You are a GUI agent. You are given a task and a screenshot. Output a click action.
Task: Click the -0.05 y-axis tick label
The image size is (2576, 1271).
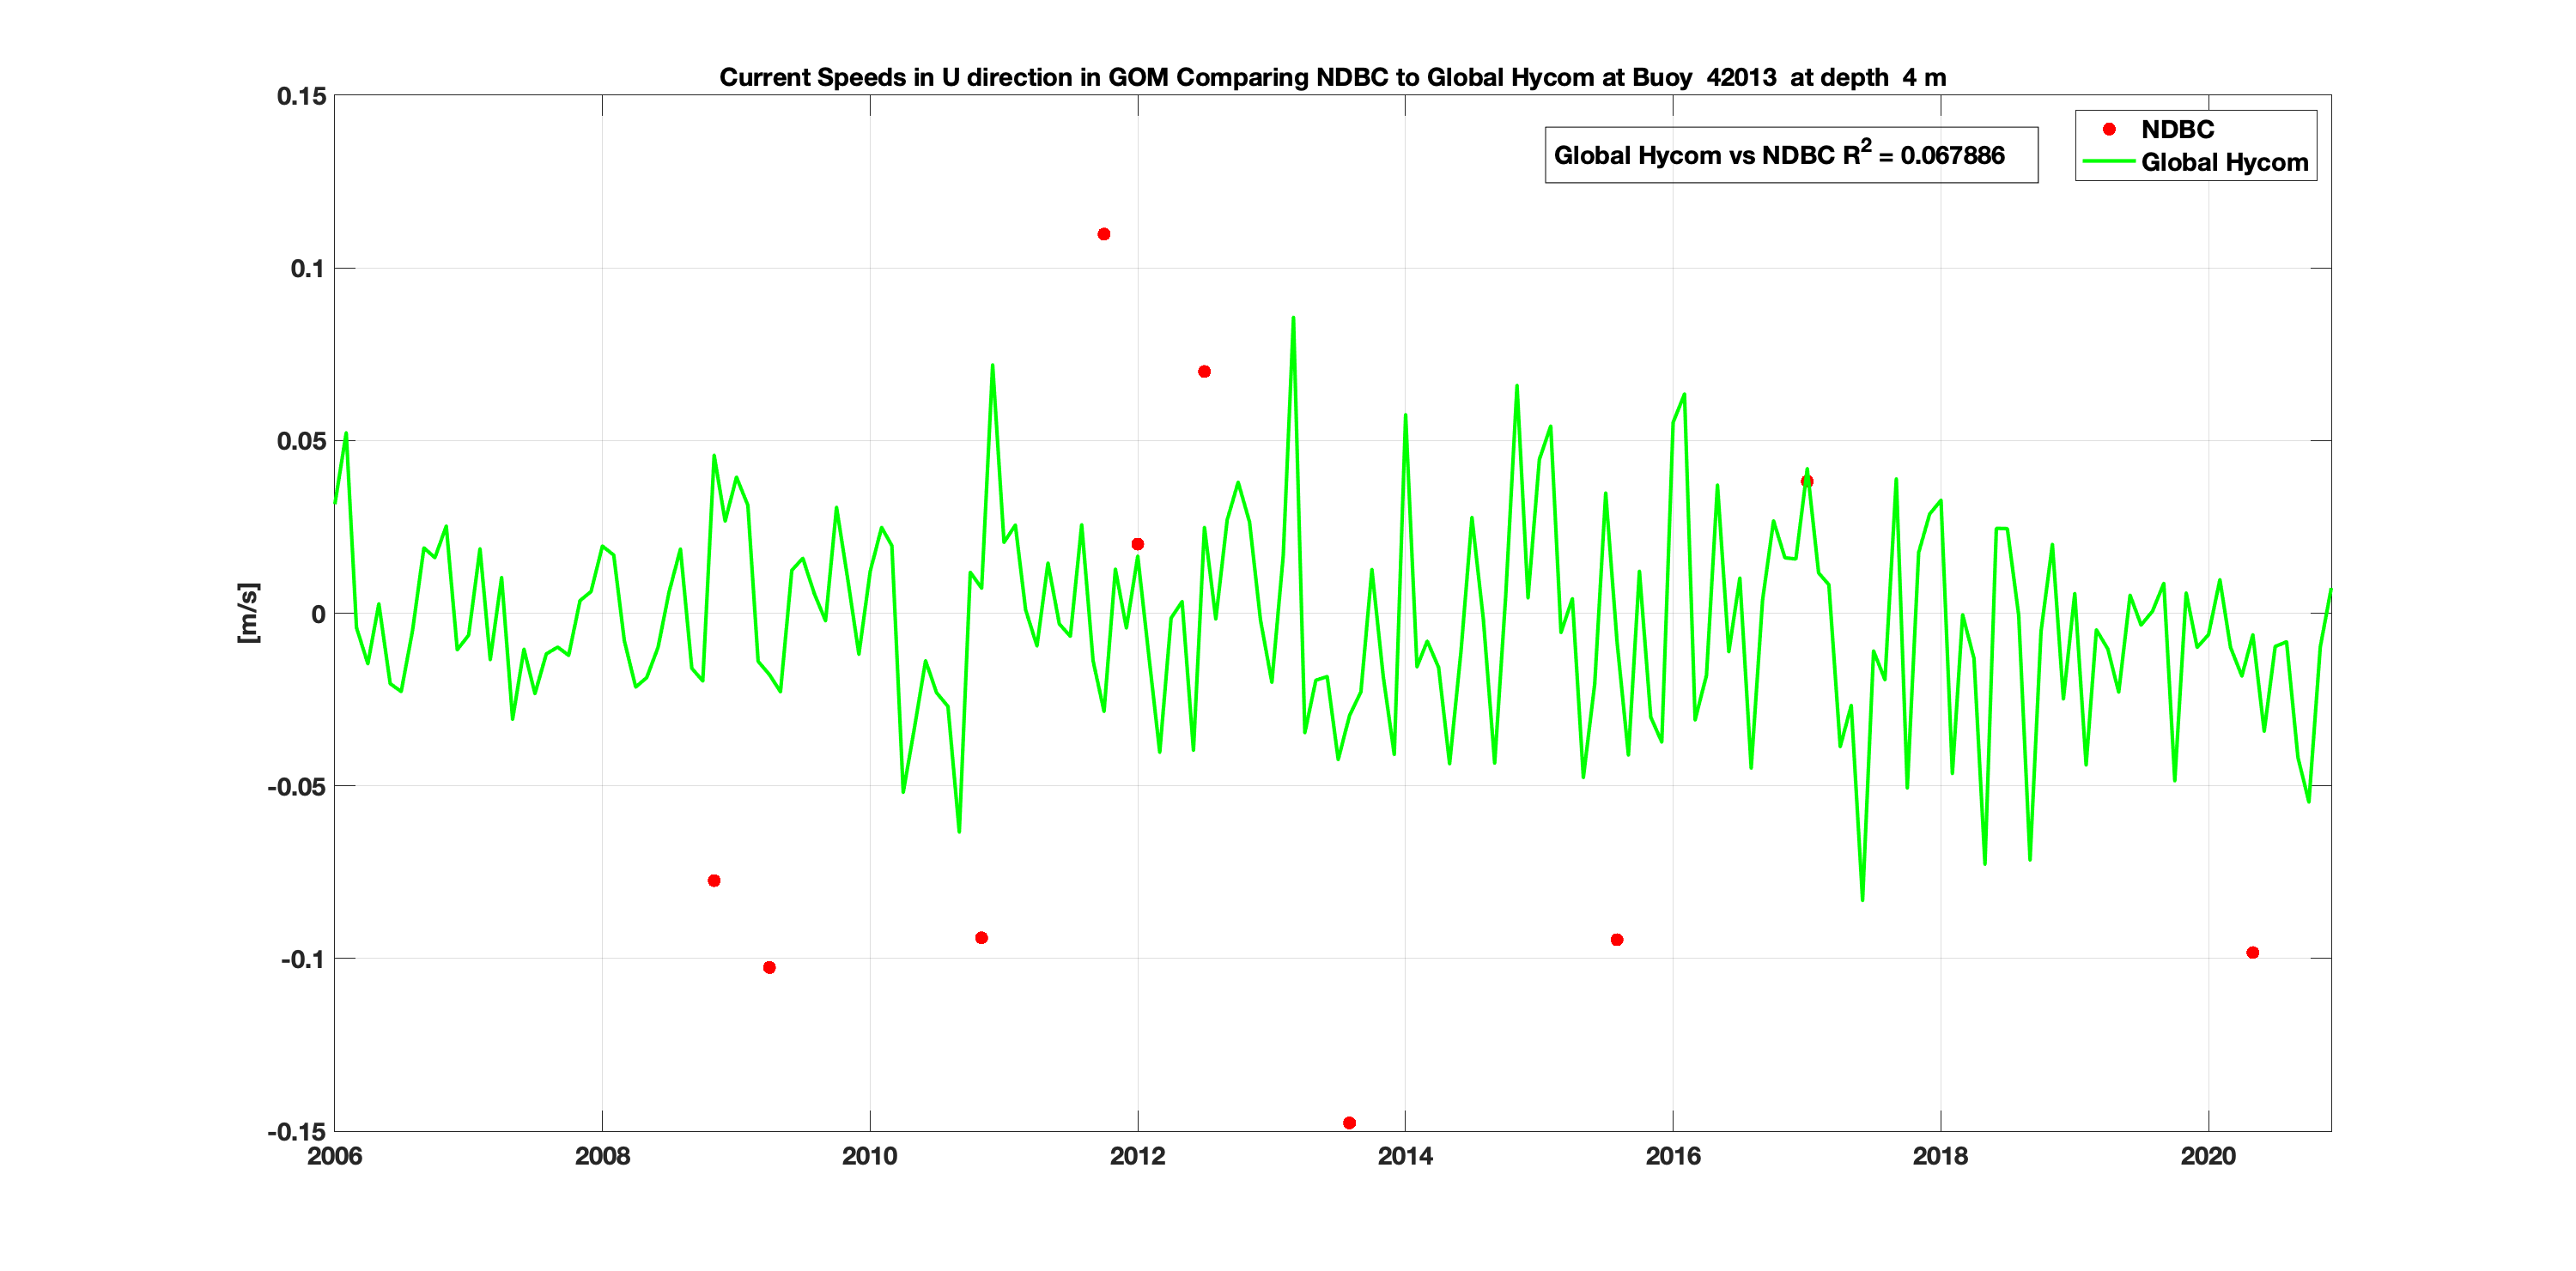point(296,786)
